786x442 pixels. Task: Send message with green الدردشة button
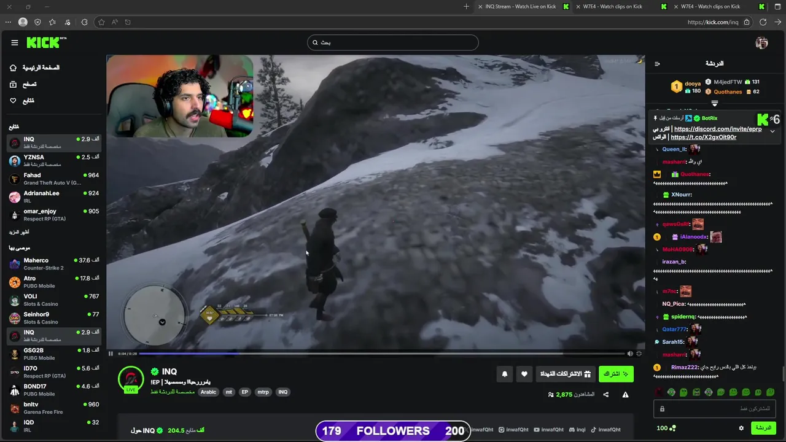pyautogui.click(x=763, y=428)
